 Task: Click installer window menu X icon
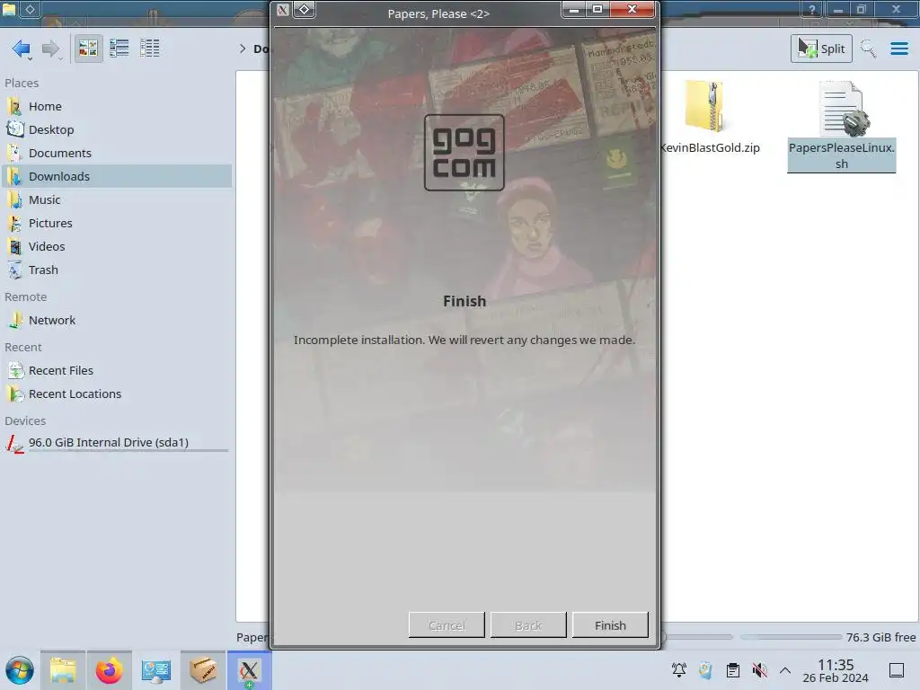[x=283, y=9]
